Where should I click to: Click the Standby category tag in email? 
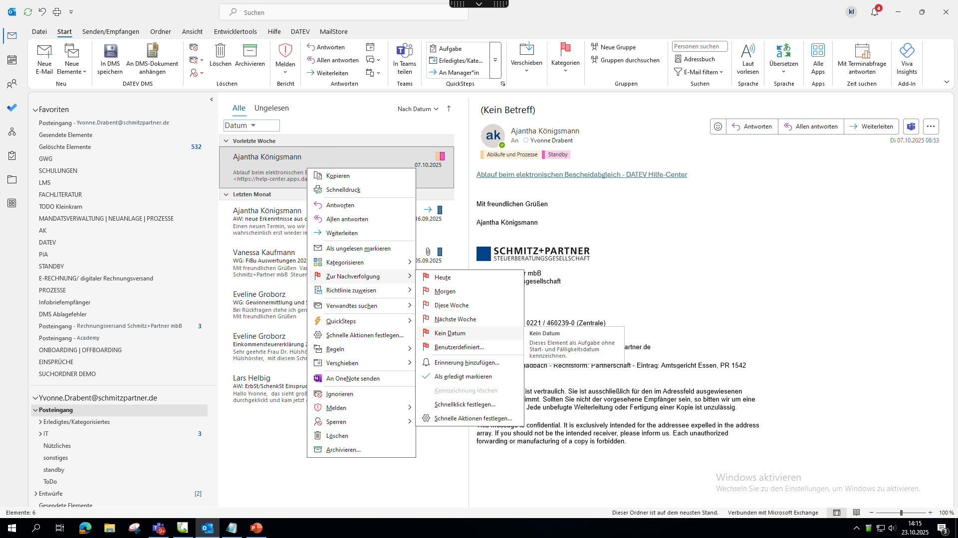pos(556,155)
